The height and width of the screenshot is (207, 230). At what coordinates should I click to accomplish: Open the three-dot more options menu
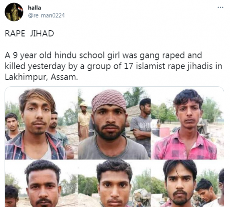coord(220,7)
